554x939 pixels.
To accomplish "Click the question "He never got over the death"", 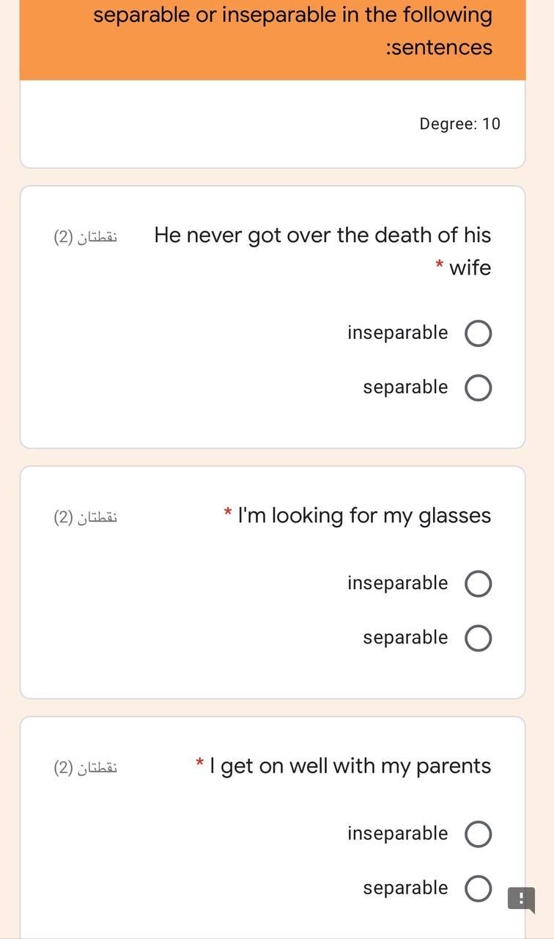I will click(x=322, y=235).
